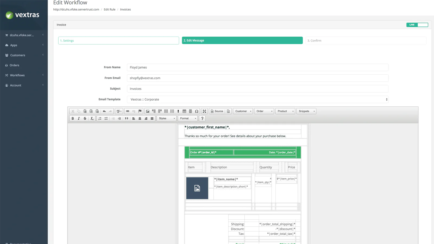The image size is (434, 244).
Task: Open the Snippets dropdown
Action: [307, 111]
